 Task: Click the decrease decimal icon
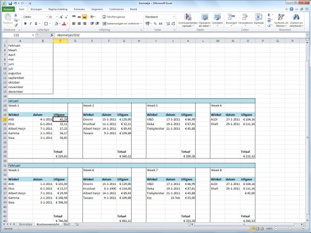pos(173,23)
